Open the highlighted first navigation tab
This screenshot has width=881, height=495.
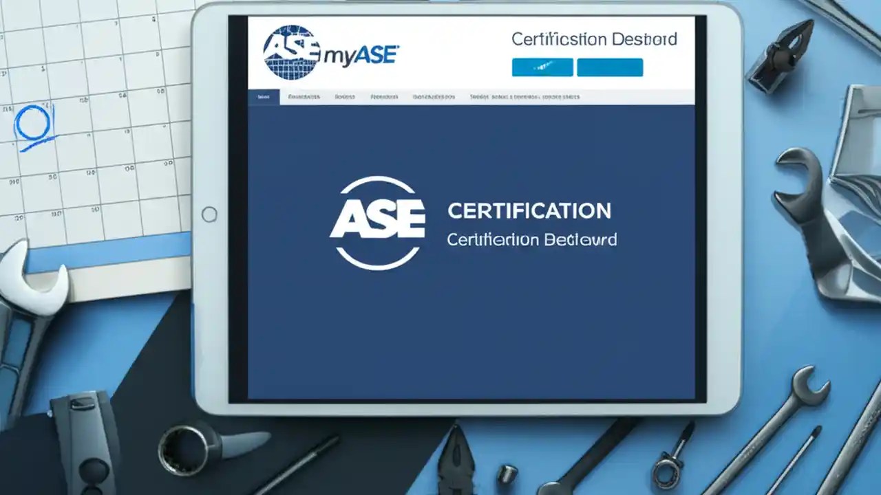click(263, 96)
